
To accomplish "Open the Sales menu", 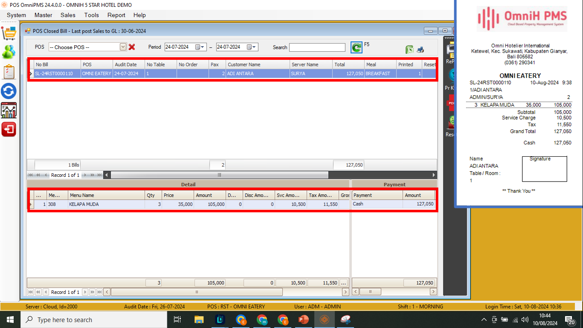I will click(x=68, y=15).
